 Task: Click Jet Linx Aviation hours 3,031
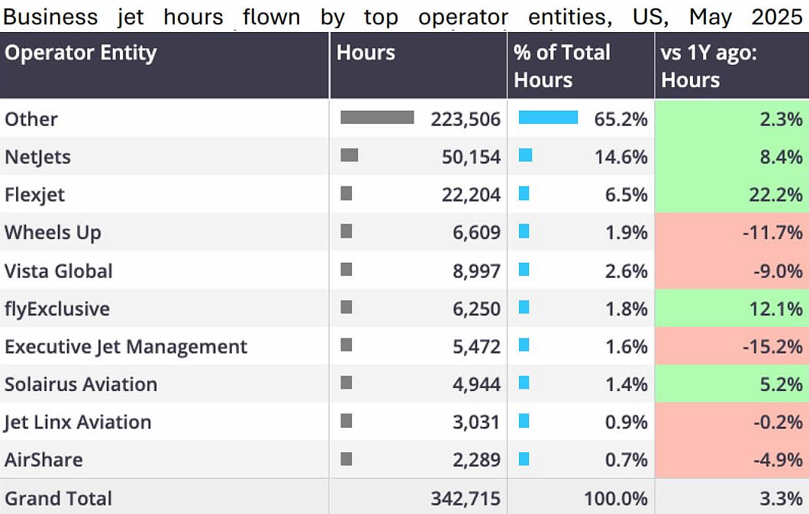(477, 422)
